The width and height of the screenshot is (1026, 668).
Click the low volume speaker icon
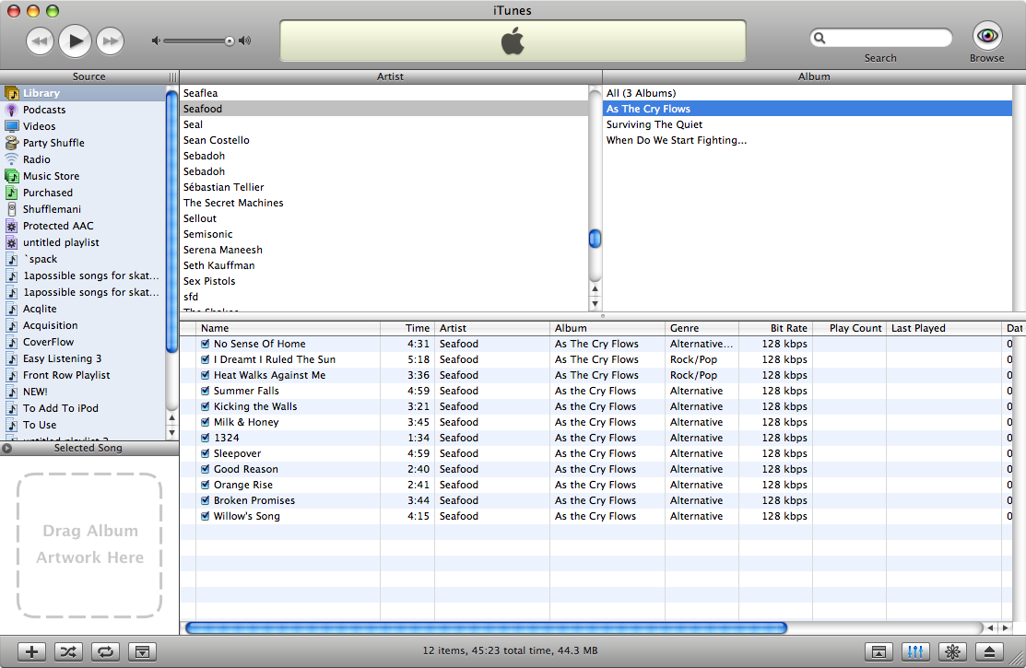[x=156, y=41]
